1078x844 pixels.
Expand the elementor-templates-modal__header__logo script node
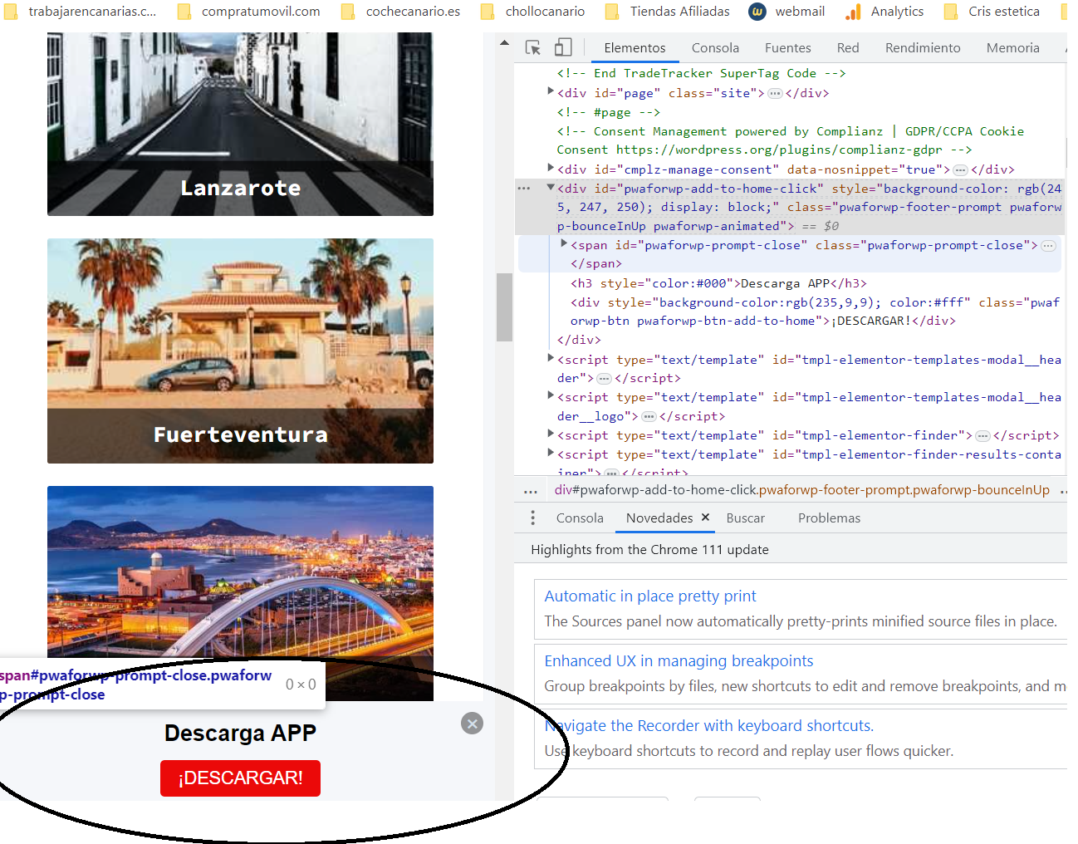coord(550,395)
